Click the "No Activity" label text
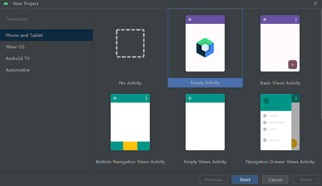This screenshot has width=322, height=186. (x=130, y=83)
